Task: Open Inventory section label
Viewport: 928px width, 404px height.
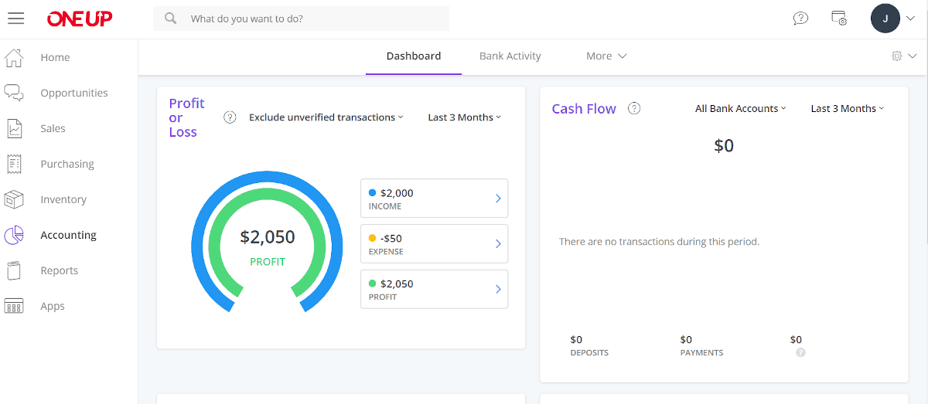Action: tap(63, 199)
